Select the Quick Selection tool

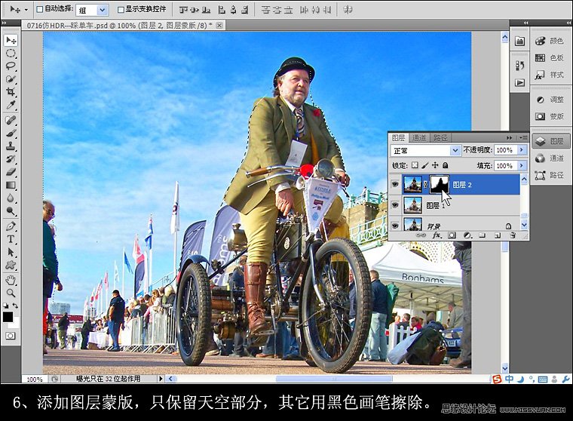click(x=11, y=78)
